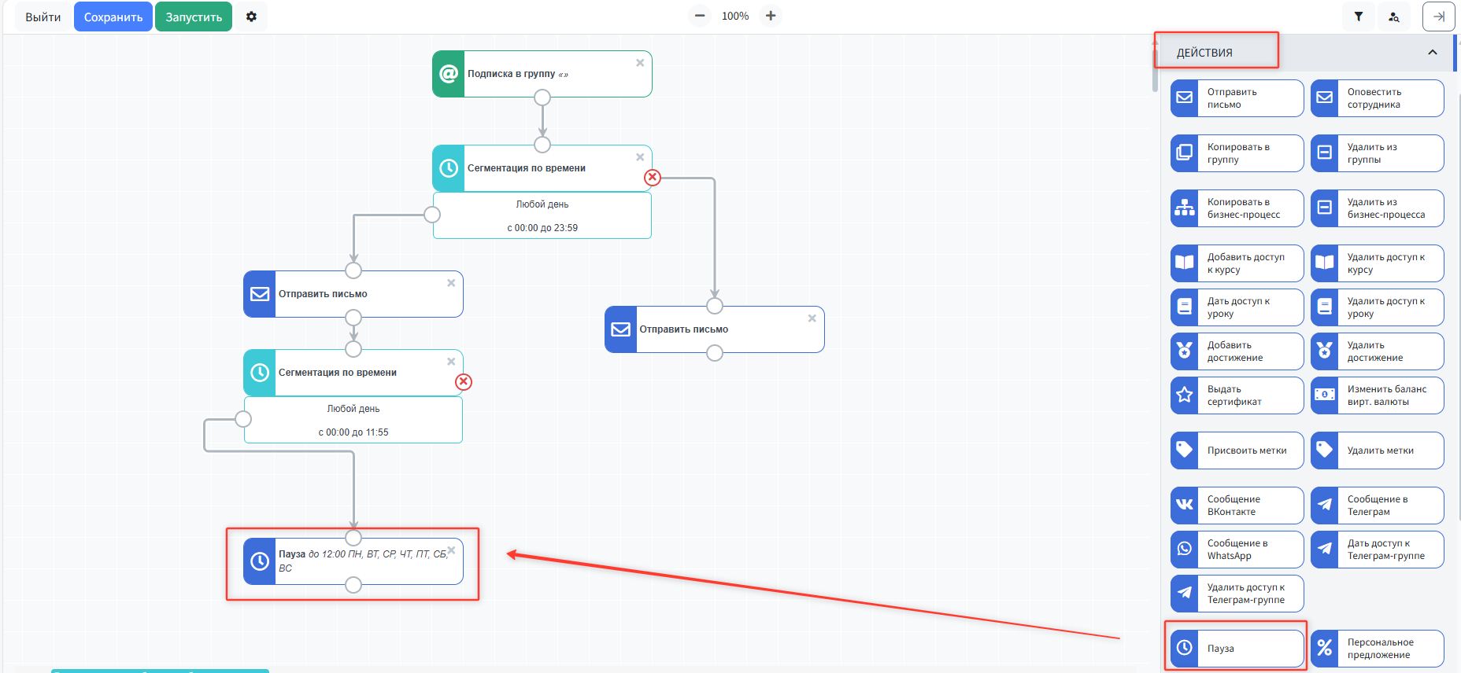Zoom out with the minus button
The height and width of the screenshot is (673, 1461).
click(699, 16)
